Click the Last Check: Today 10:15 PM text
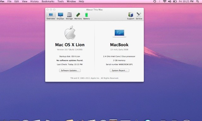 tap(70, 65)
